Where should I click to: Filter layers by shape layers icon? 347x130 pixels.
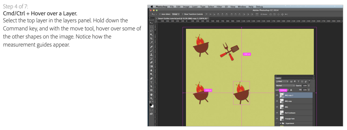point(302,81)
